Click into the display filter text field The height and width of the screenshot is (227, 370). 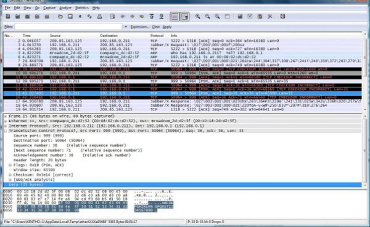[x=68, y=27]
